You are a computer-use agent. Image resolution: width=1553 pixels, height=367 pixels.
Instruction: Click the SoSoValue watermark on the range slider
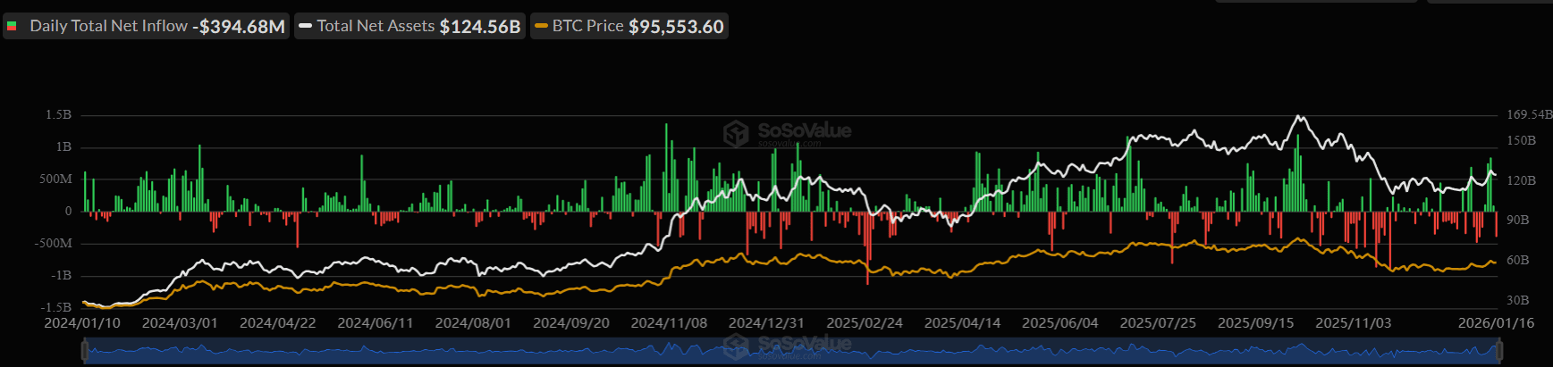[x=788, y=345]
